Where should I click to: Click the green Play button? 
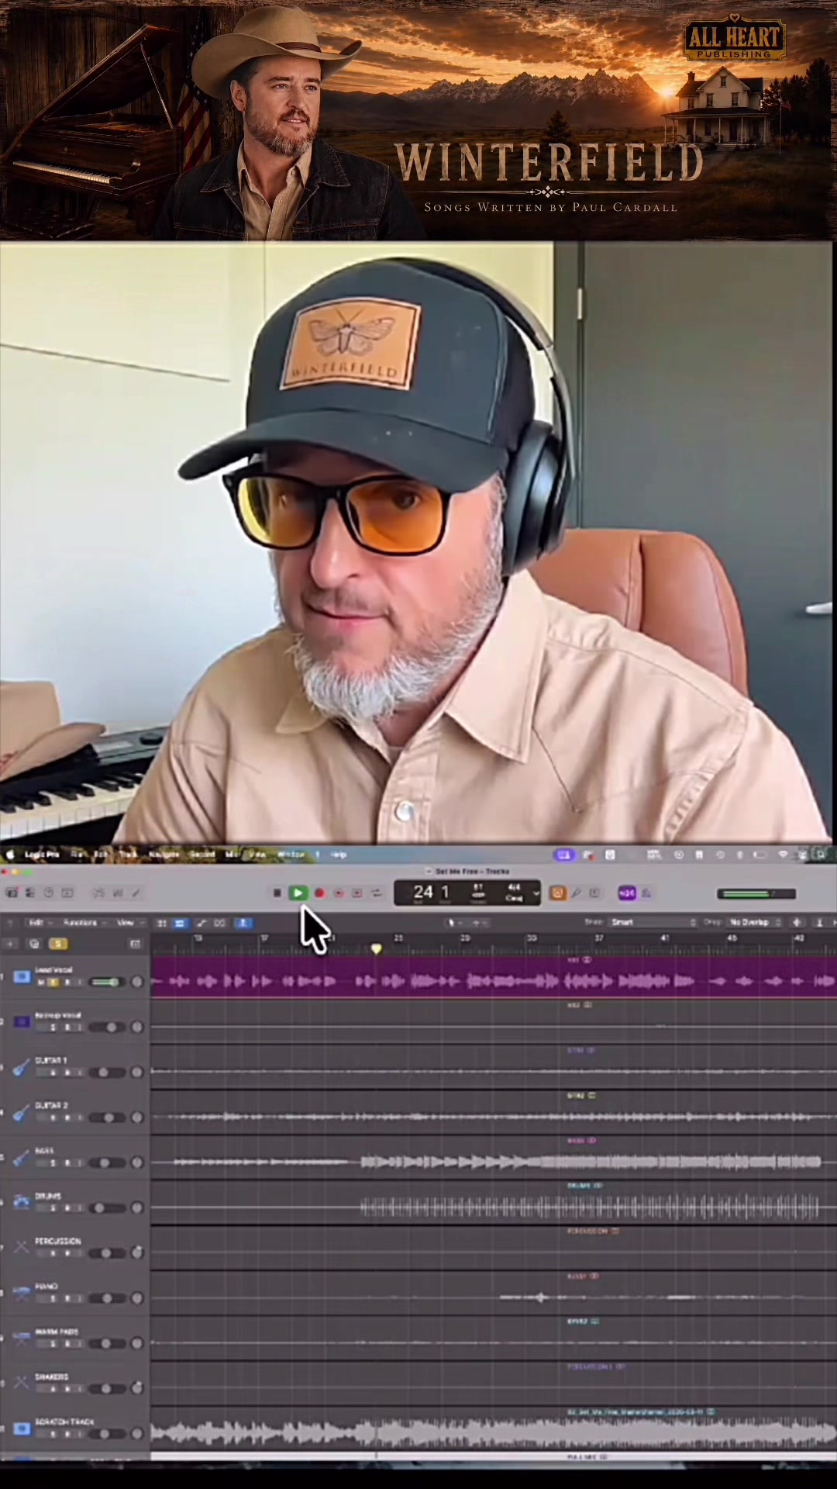pos(298,893)
